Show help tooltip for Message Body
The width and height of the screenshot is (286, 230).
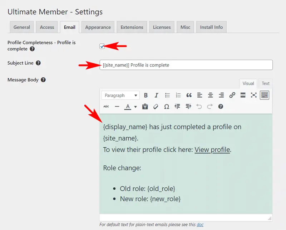coord(43,80)
